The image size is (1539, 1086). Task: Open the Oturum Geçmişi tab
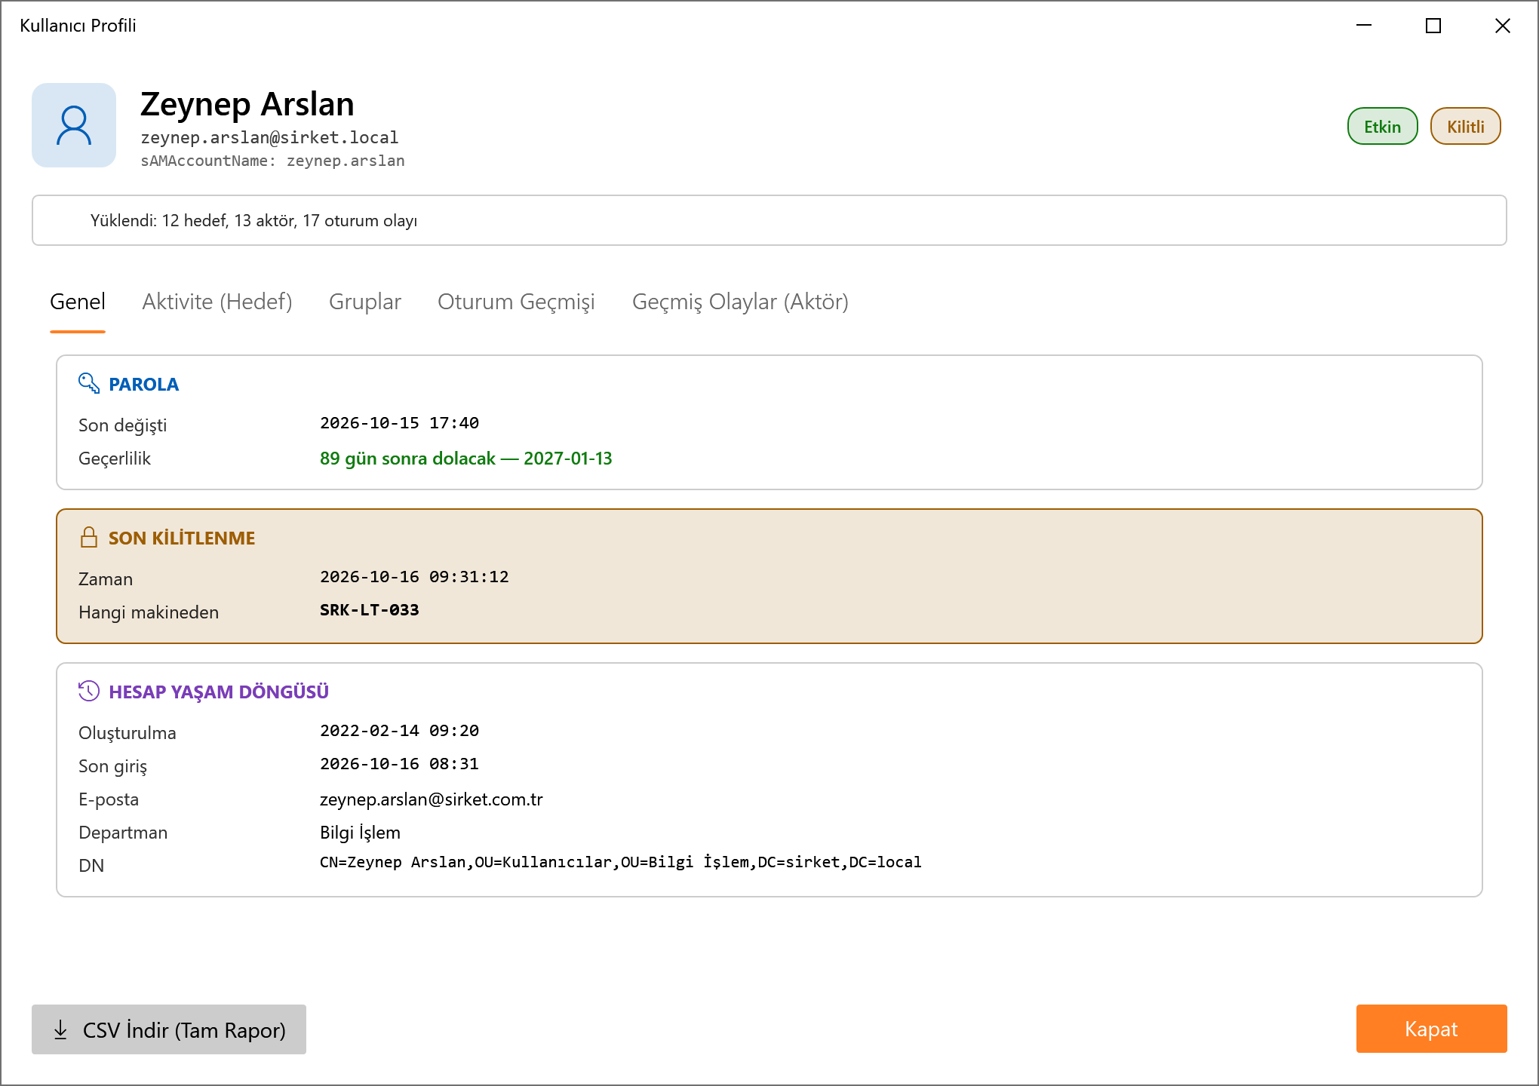[x=516, y=302]
